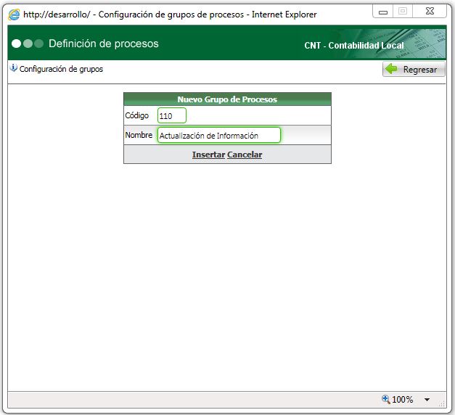This screenshot has width=455, height=415.
Task: Click CNT - Contabilidad Local banner text
Action: (x=354, y=46)
